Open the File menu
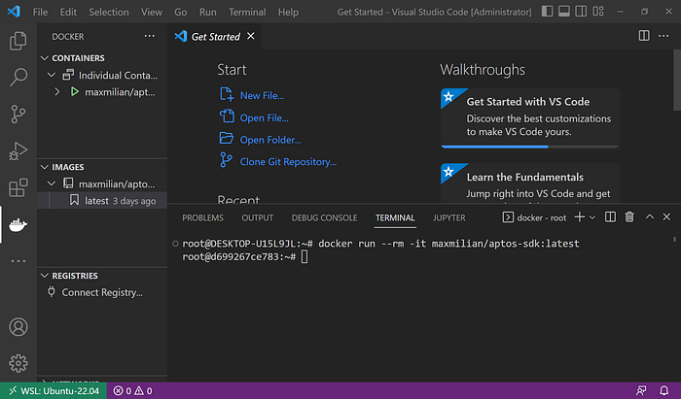The image size is (681, 399). pyautogui.click(x=41, y=12)
